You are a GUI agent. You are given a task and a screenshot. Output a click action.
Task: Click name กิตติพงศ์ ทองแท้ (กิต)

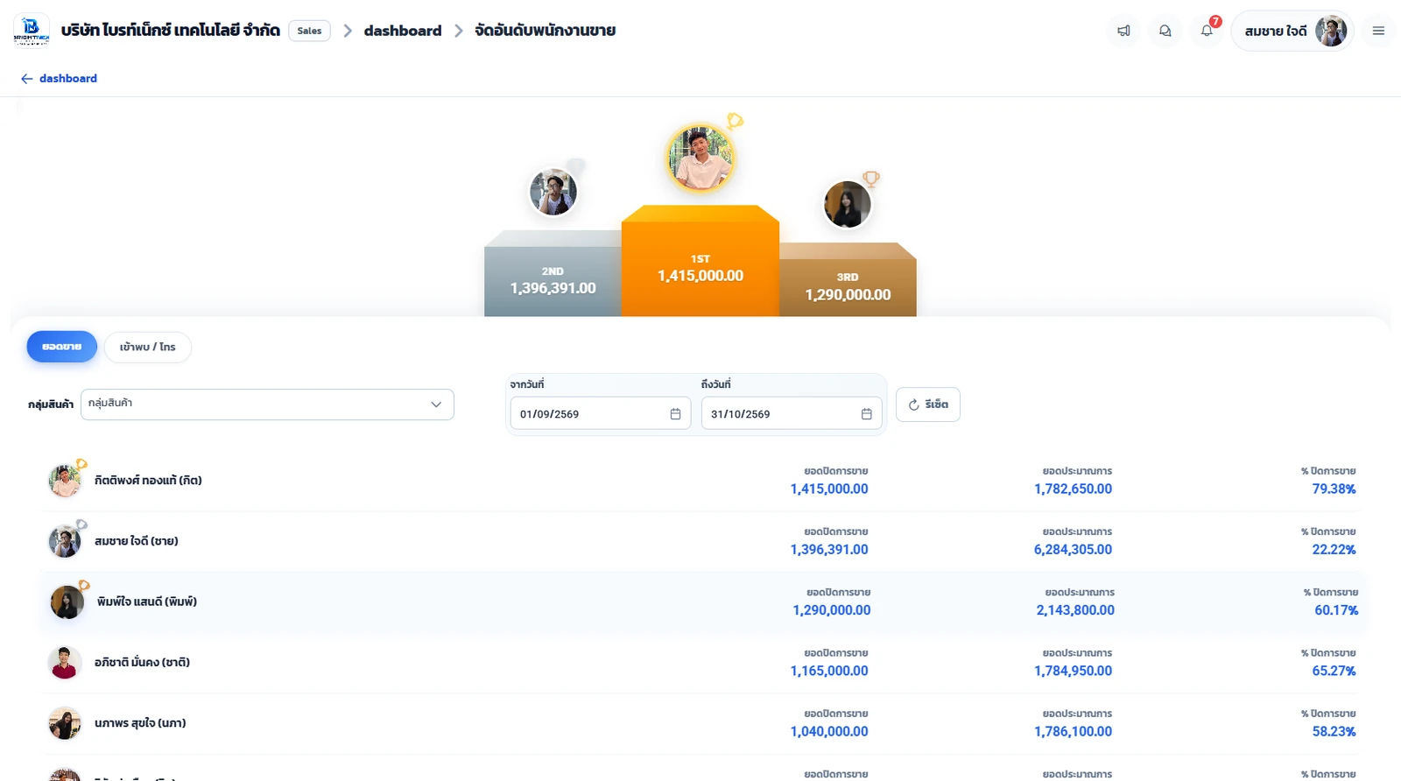(x=148, y=481)
